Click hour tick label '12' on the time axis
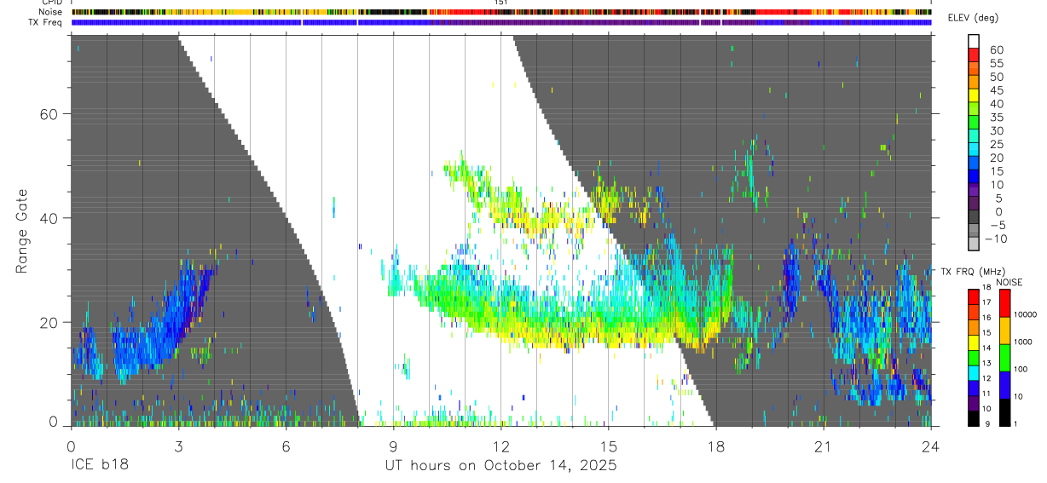The height and width of the screenshot is (483, 1047). (x=500, y=446)
